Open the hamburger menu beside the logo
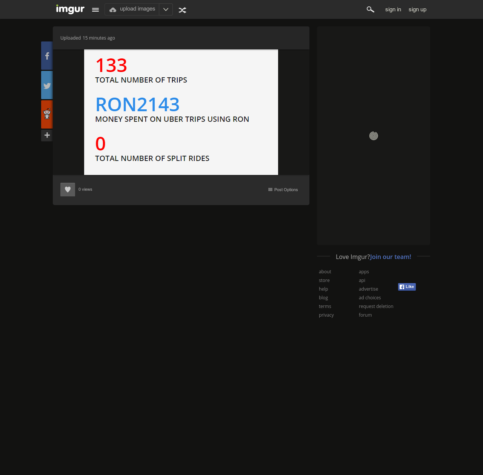 click(95, 10)
